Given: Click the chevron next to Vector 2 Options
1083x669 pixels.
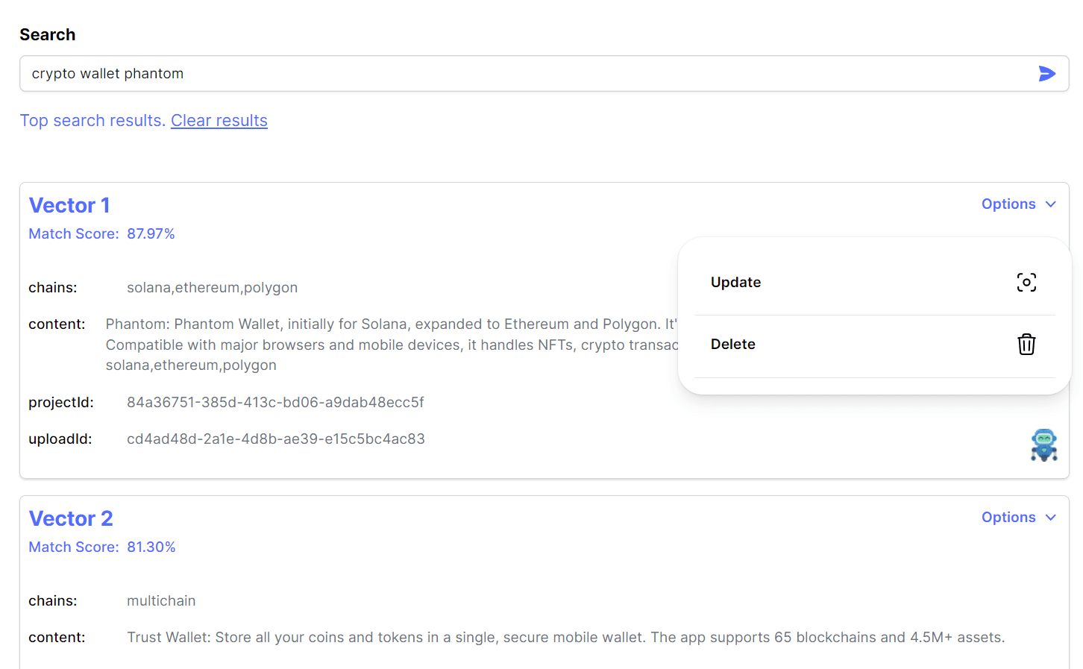Looking at the screenshot, I should [1050, 518].
